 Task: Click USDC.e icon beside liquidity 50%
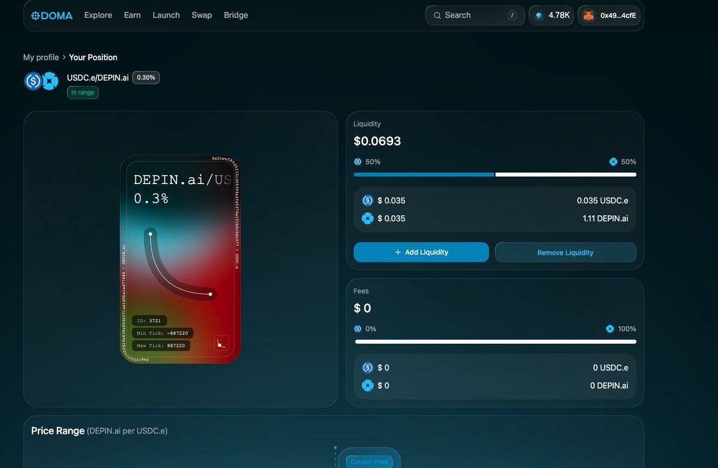click(x=358, y=161)
